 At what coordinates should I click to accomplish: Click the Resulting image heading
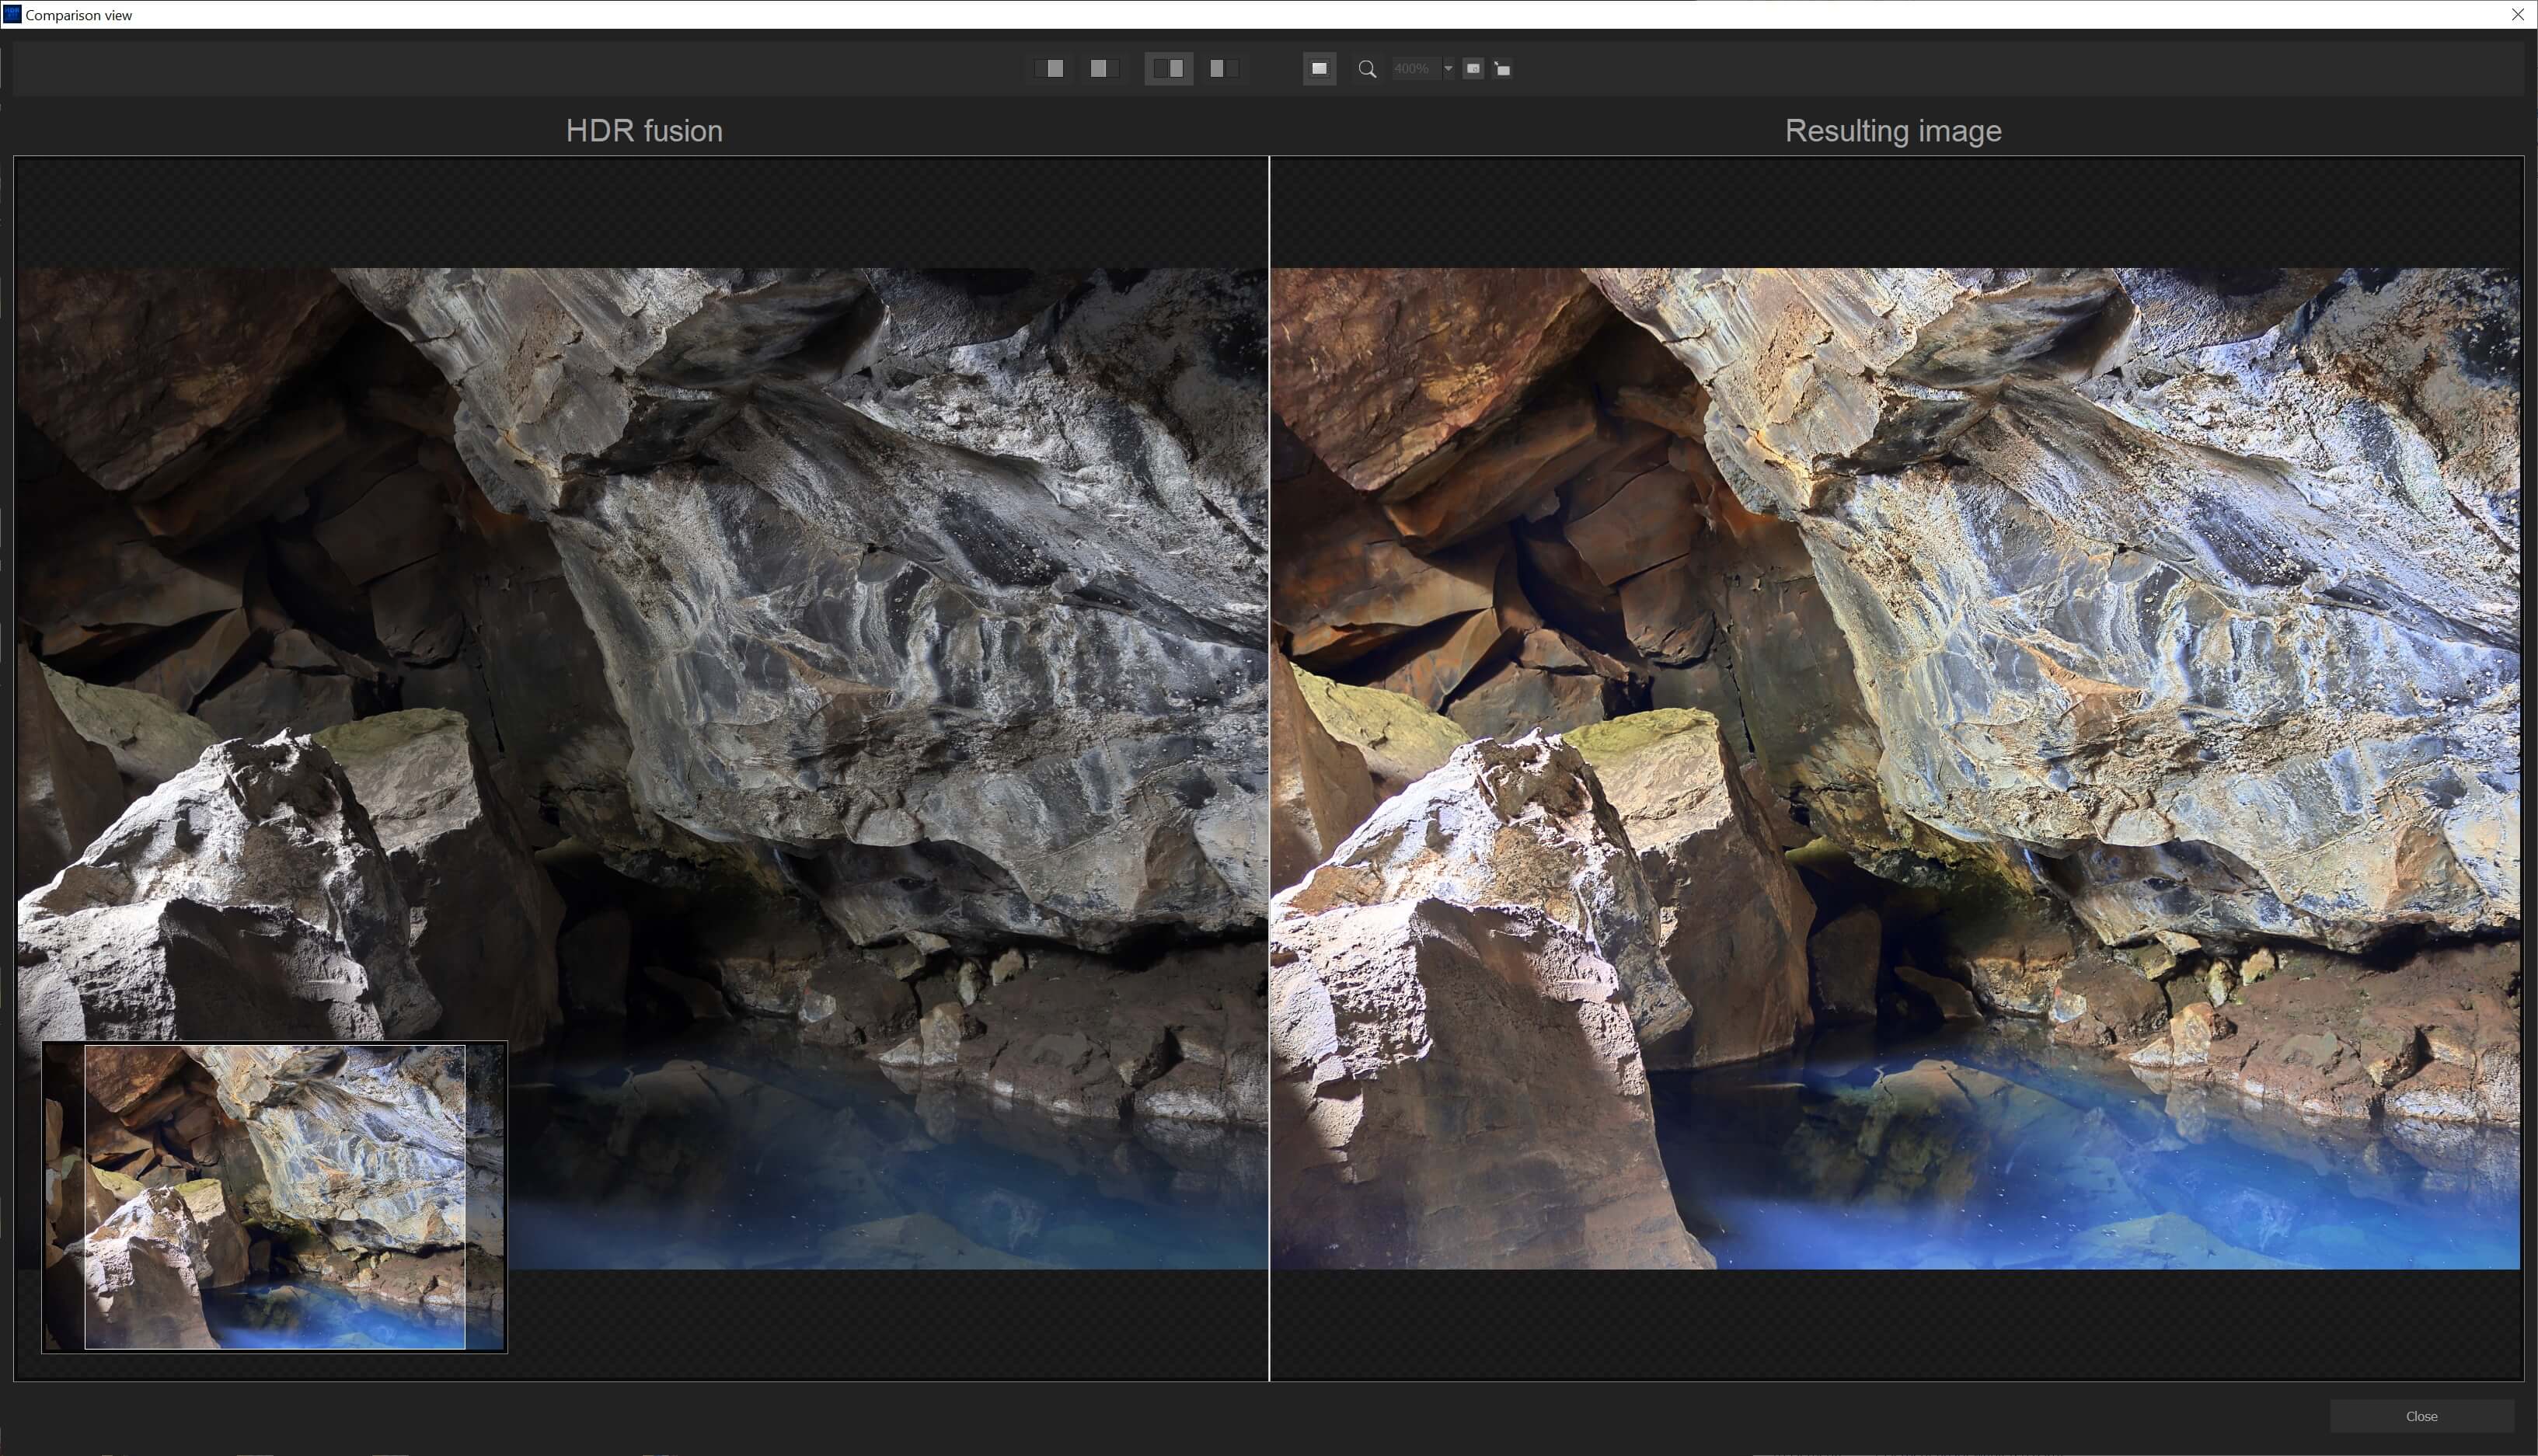(1892, 131)
